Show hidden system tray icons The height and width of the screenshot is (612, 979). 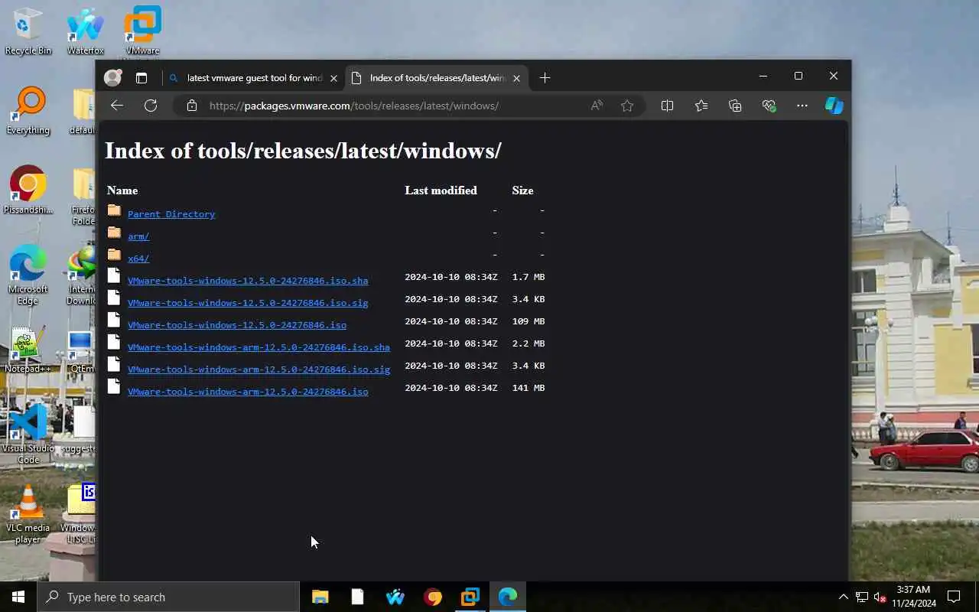[843, 597]
